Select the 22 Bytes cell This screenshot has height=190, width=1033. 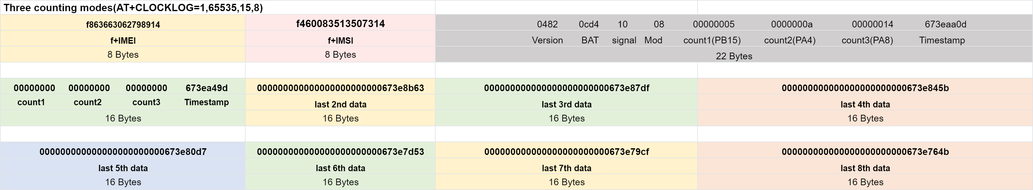734,56
